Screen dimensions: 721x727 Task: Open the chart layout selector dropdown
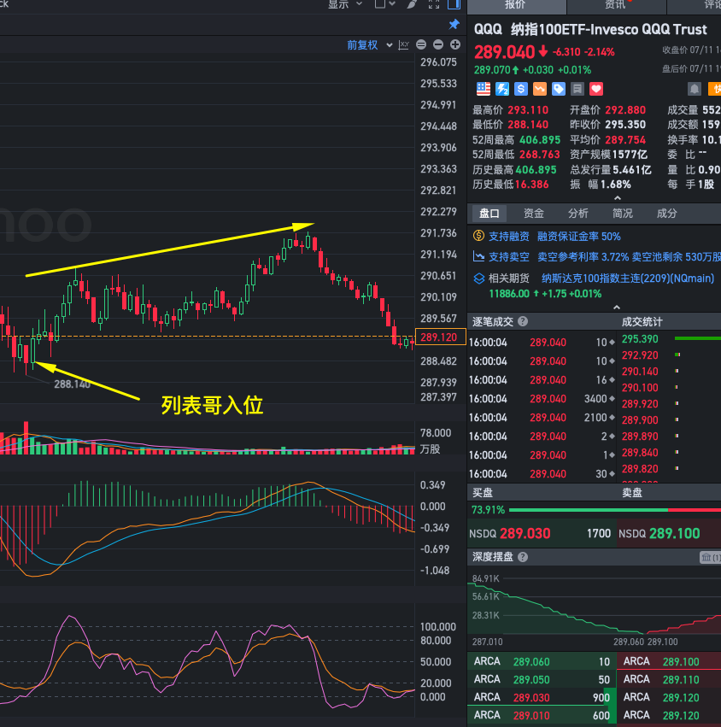(x=384, y=3)
